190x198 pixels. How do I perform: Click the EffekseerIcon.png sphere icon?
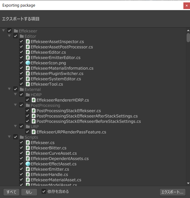(28, 63)
